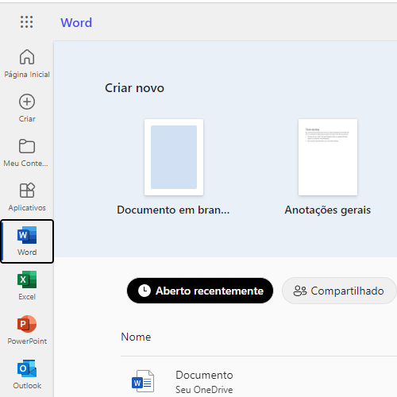Screen dimensions: 397x397
Task: Sort by the Nome column header
Action: click(x=136, y=337)
